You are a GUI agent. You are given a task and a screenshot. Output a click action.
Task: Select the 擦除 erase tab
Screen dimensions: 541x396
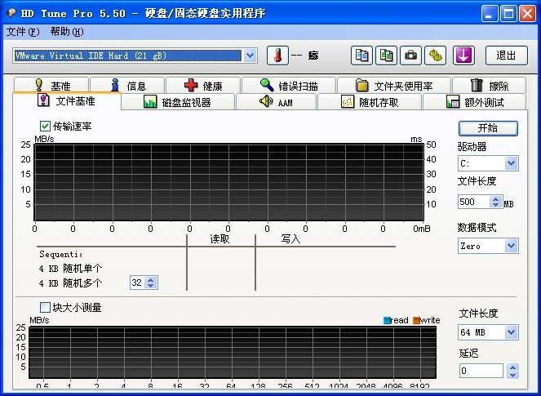pyautogui.click(x=490, y=86)
